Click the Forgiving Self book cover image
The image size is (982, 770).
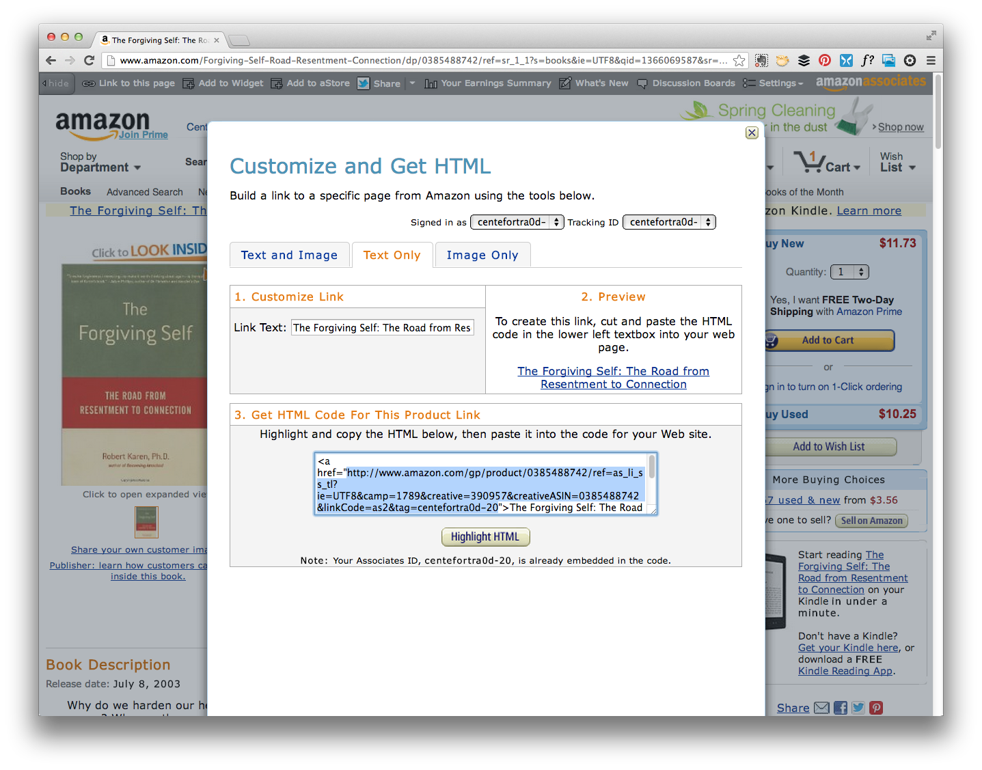(135, 374)
